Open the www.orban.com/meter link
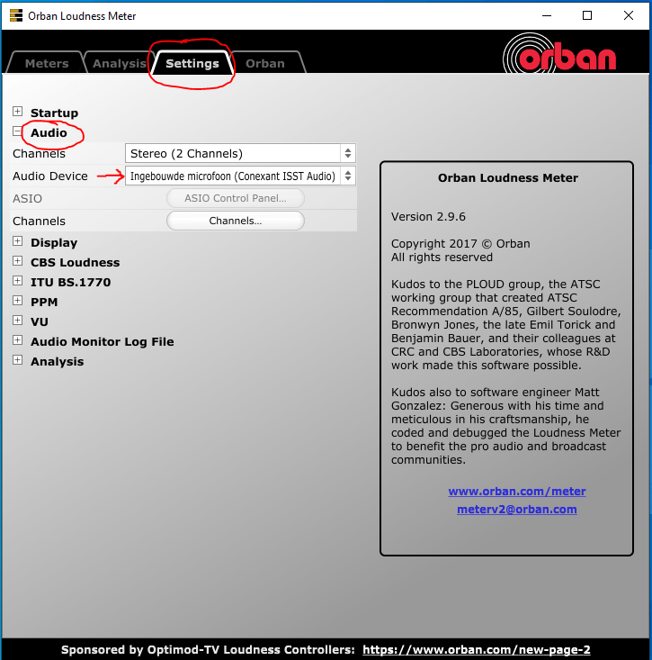 pos(516,492)
